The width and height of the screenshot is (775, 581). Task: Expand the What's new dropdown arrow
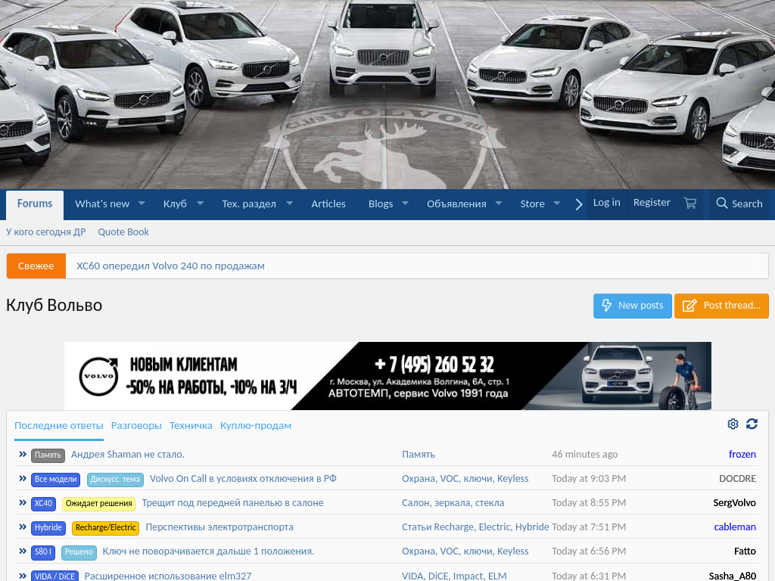pos(142,204)
